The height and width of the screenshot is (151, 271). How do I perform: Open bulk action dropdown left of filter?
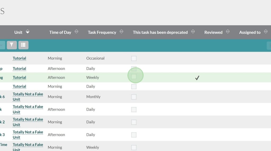click(2, 45)
